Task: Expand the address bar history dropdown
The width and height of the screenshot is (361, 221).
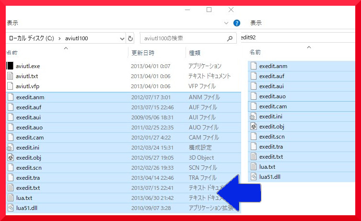Action: tap(122, 39)
